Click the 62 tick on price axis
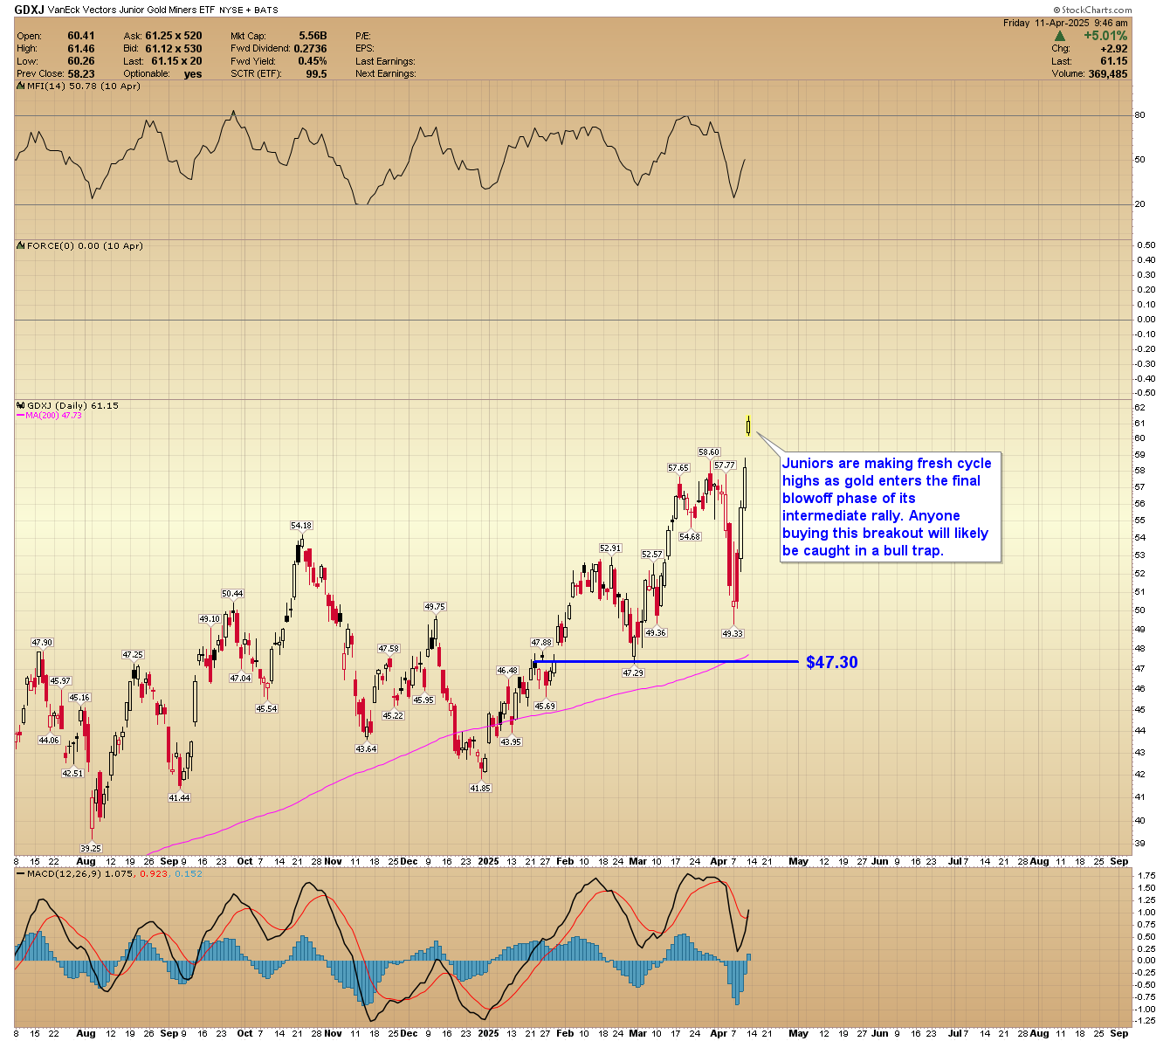 [1139, 408]
